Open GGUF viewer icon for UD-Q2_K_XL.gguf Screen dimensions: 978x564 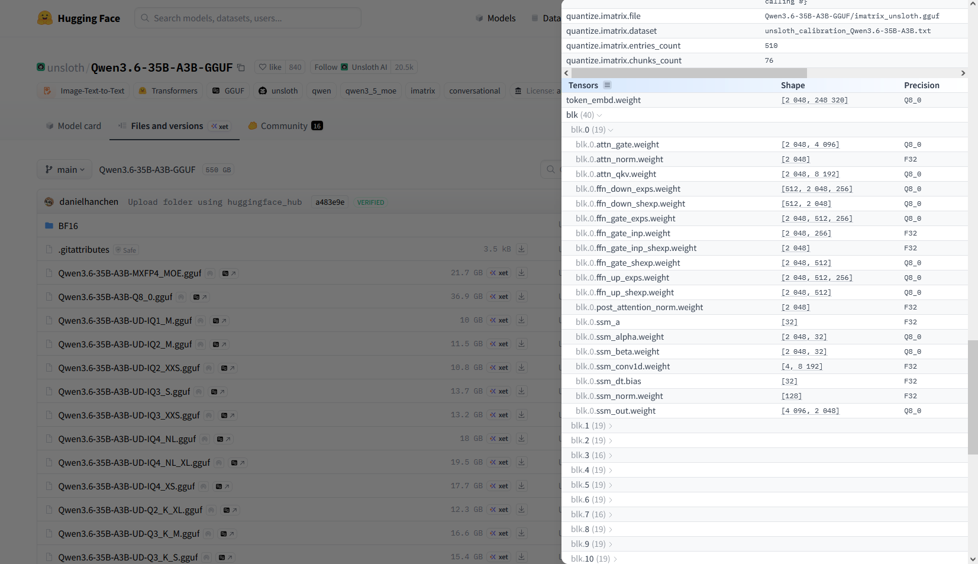pos(230,510)
